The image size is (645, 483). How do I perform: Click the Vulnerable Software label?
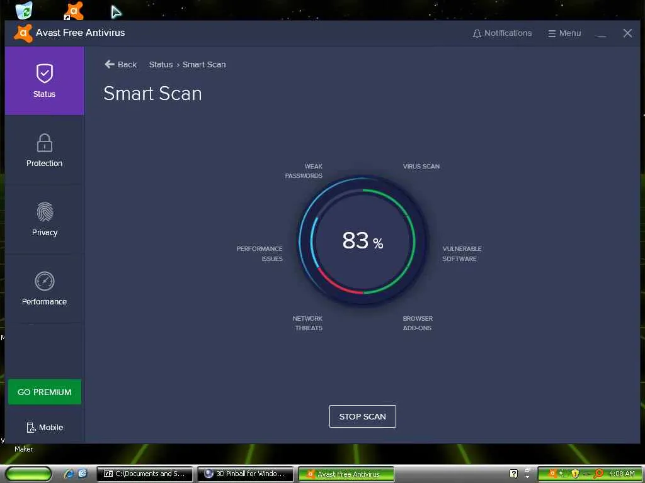(x=462, y=254)
